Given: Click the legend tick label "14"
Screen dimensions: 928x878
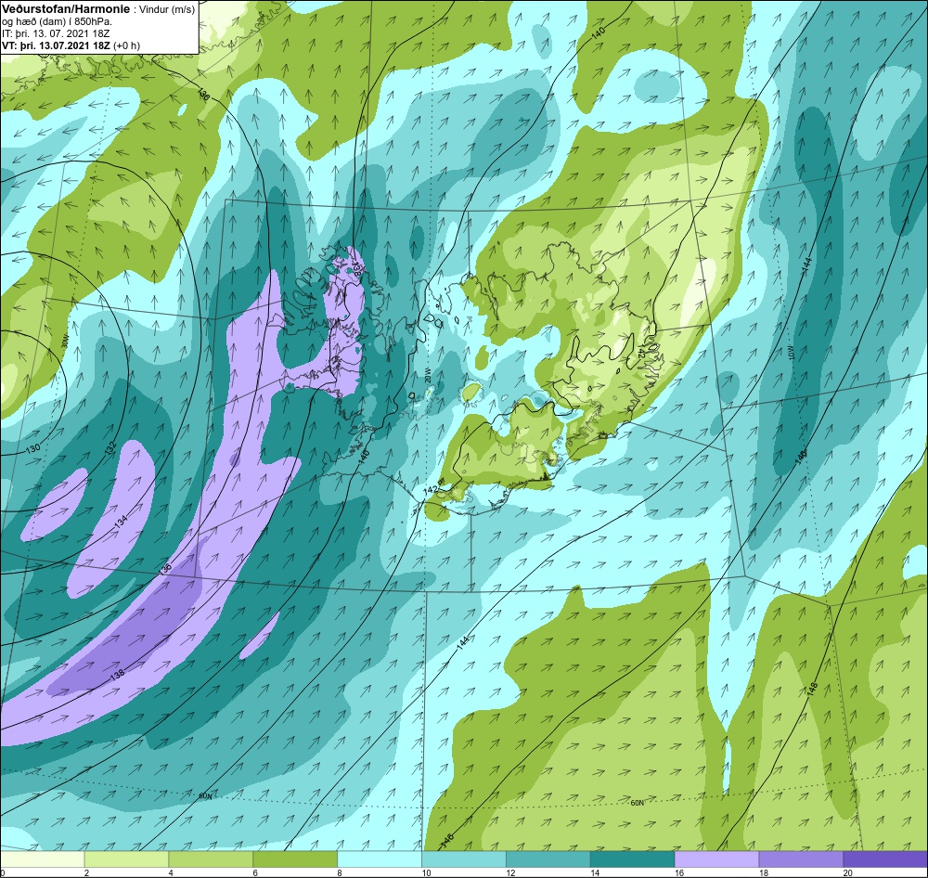Looking at the screenshot, I should point(594,872).
